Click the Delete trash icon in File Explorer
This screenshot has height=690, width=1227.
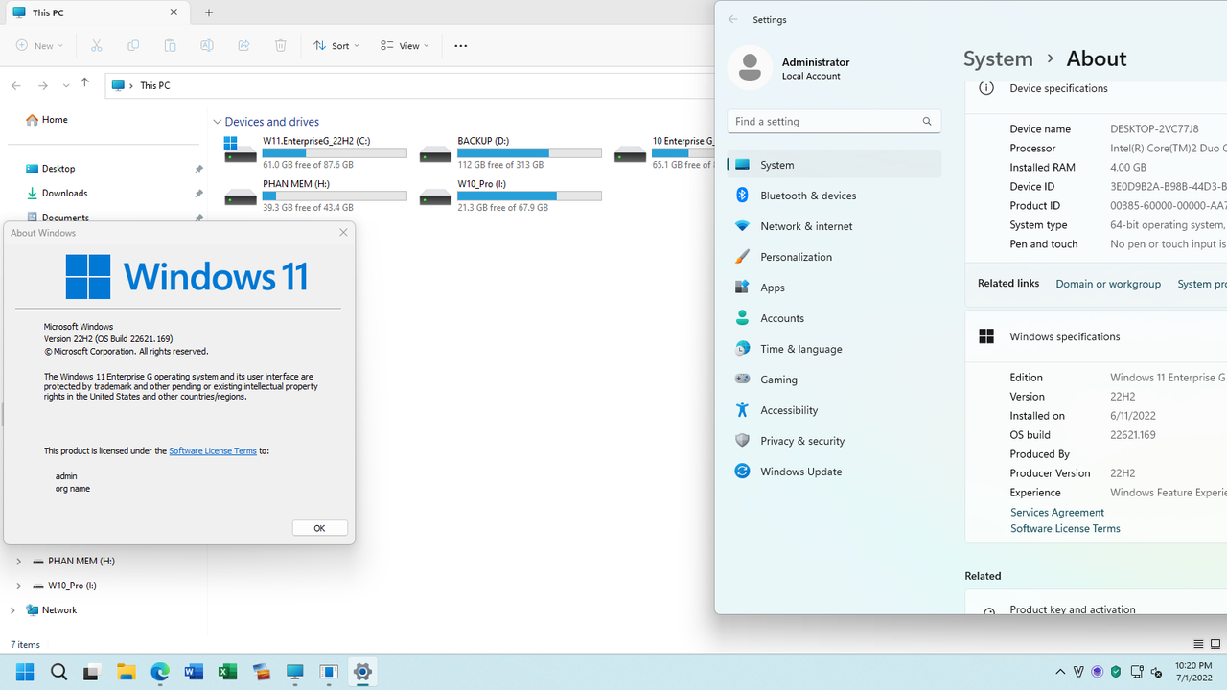coord(281,45)
